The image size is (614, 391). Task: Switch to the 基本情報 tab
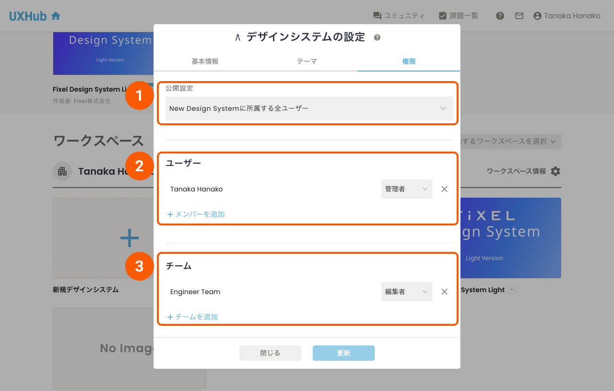point(205,61)
